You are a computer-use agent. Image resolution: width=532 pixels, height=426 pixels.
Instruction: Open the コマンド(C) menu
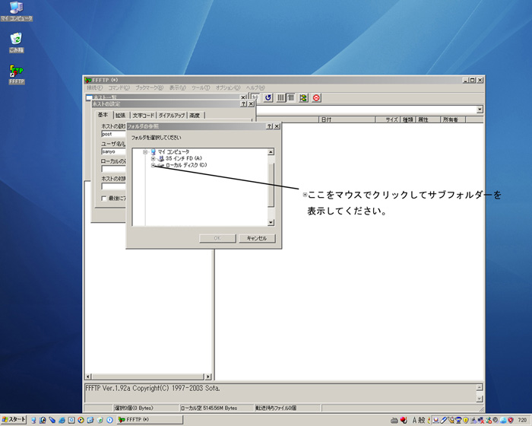pyautogui.click(x=119, y=87)
